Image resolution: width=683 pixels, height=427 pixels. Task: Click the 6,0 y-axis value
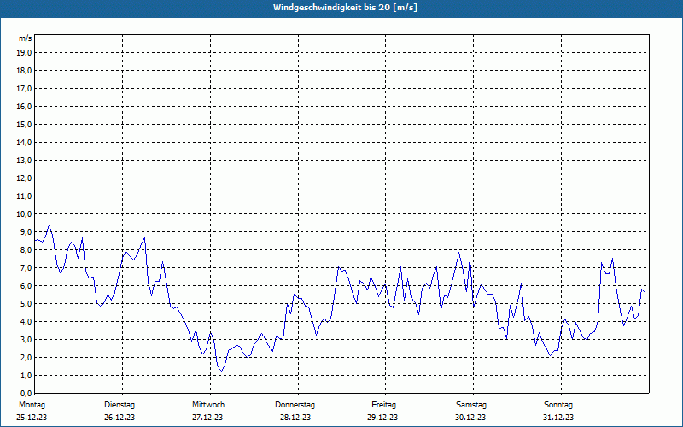(x=26, y=285)
